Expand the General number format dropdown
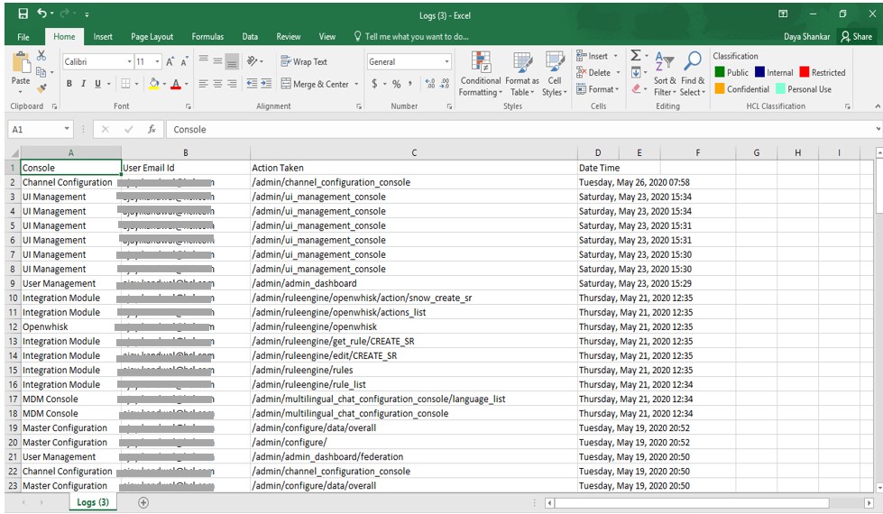 pyautogui.click(x=446, y=62)
